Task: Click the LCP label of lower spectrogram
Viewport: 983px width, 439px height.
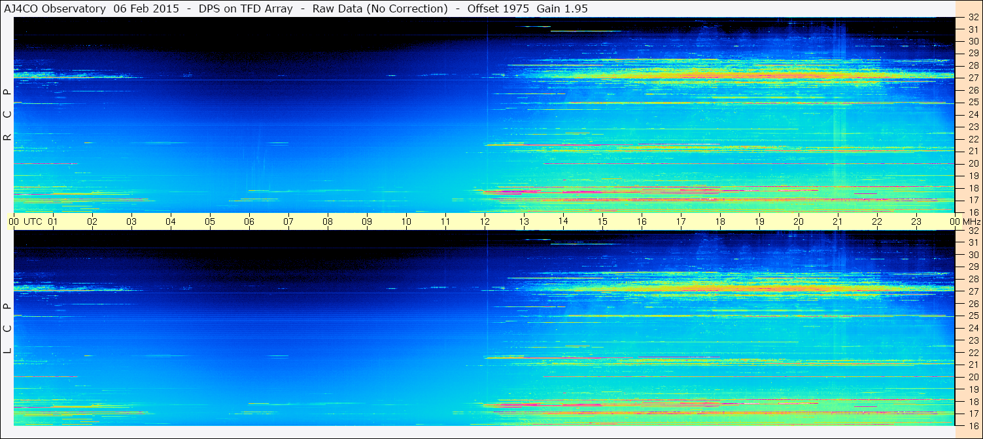Action: 7,328
